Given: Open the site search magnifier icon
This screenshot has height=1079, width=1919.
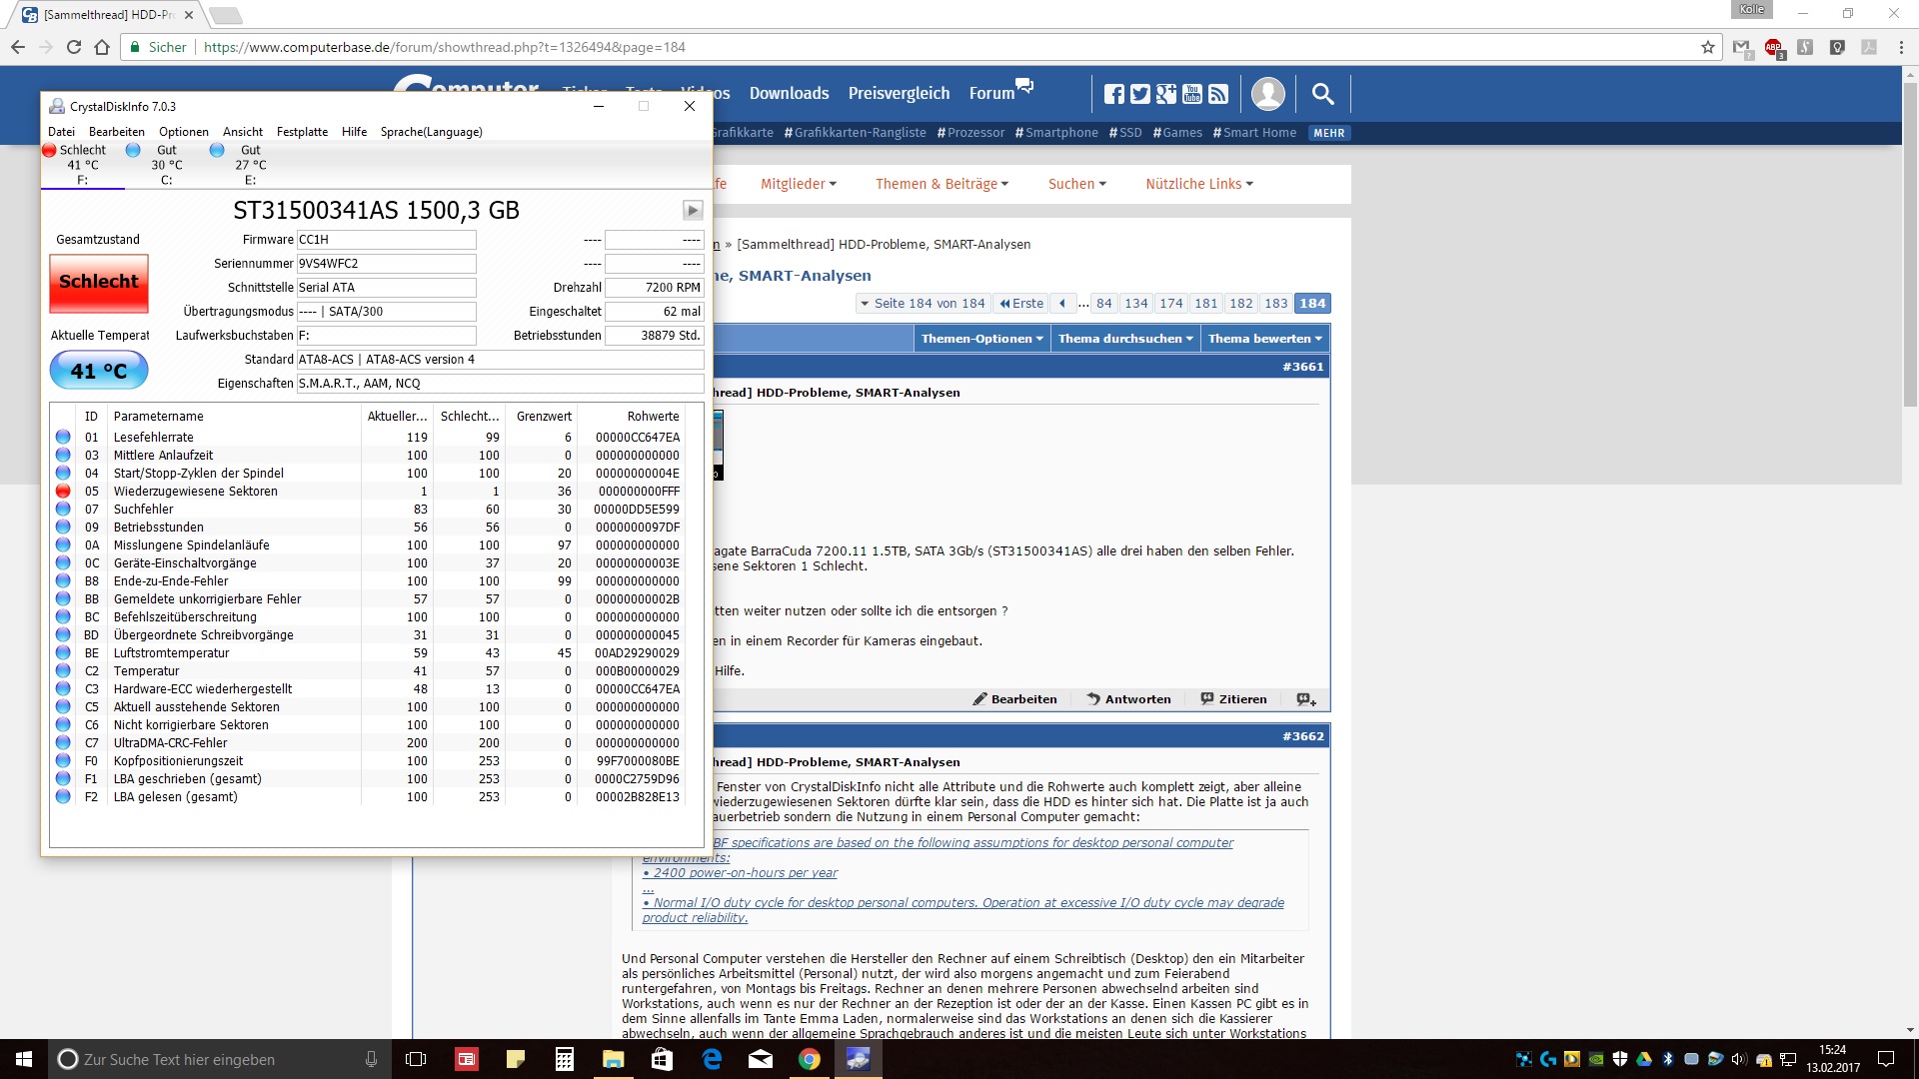Looking at the screenshot, I should tap(1322, 94).
